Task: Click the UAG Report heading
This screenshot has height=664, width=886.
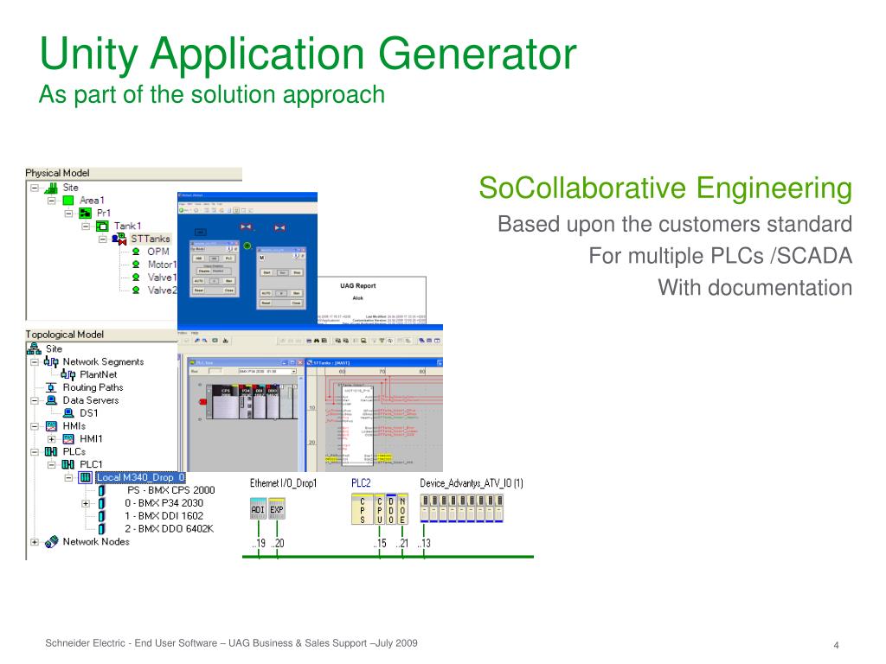Action: pos(357,285)
